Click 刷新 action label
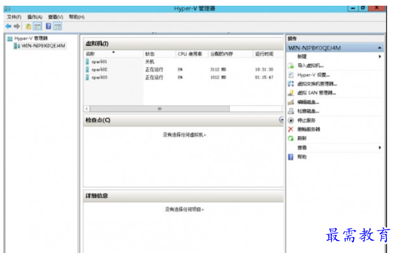 coord(302,138)
